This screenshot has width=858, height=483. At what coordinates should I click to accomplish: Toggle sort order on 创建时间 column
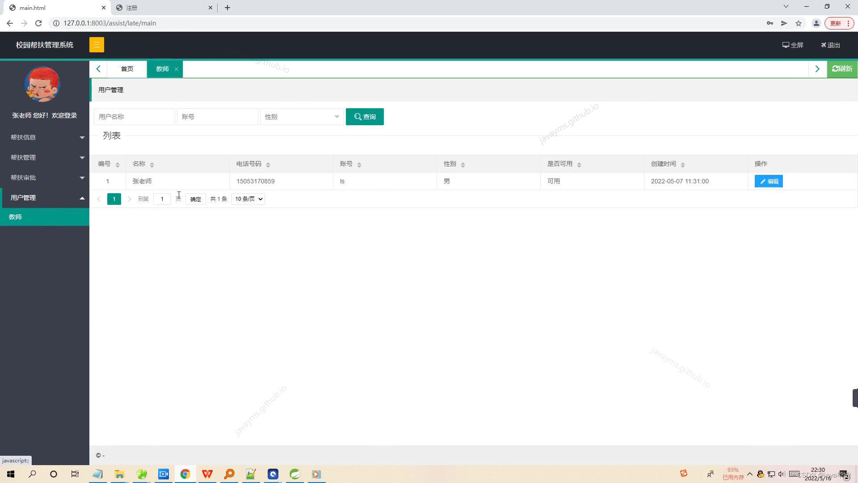tap(683, 164)
